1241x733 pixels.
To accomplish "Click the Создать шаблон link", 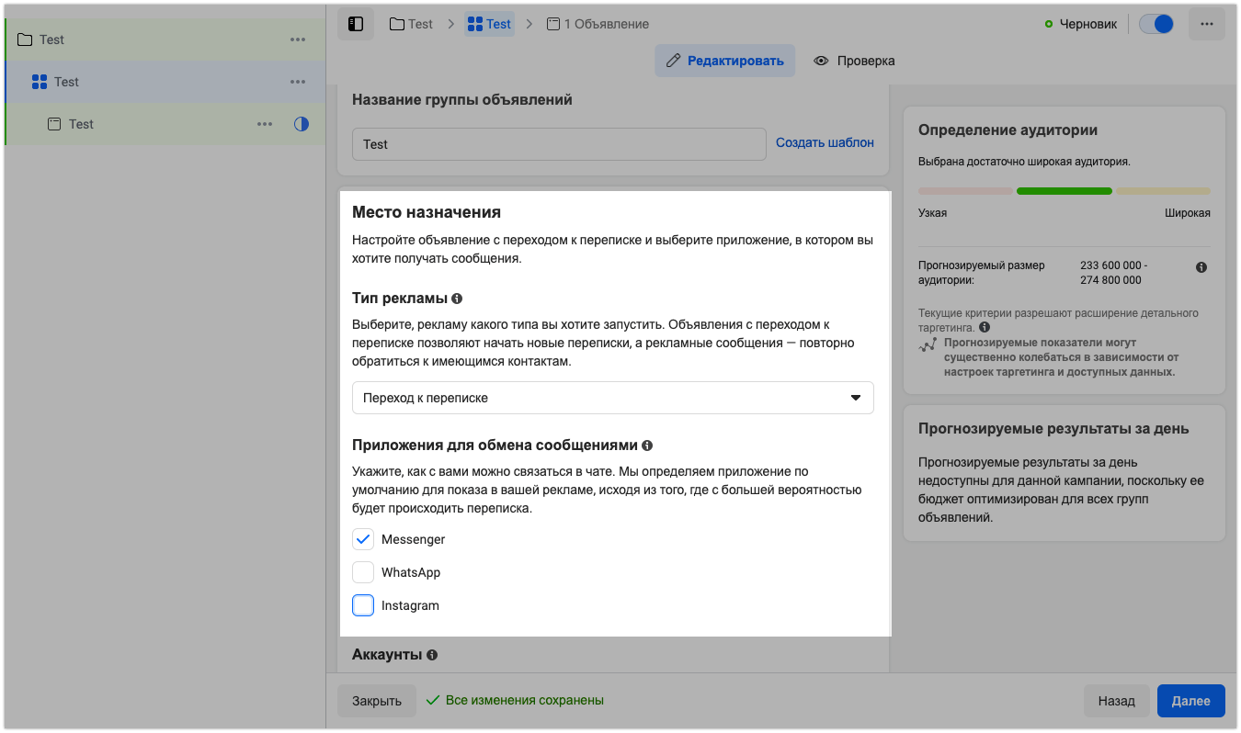I will point(825,142).
